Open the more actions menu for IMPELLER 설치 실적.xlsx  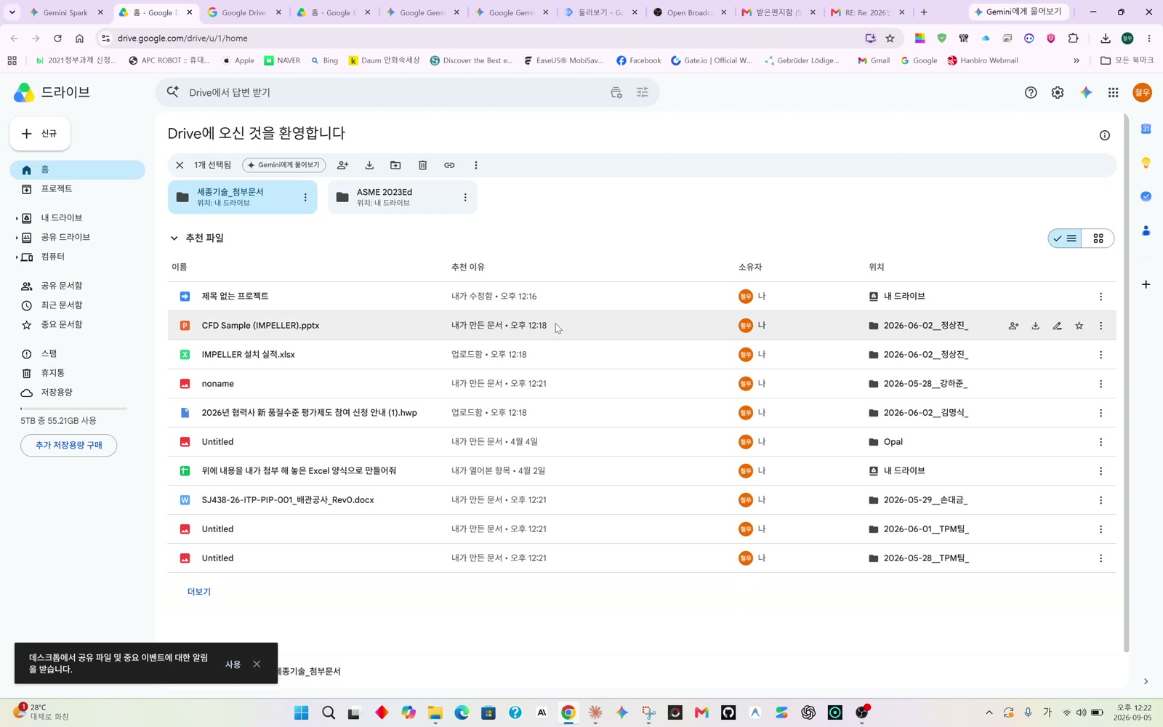[1101, 355]
